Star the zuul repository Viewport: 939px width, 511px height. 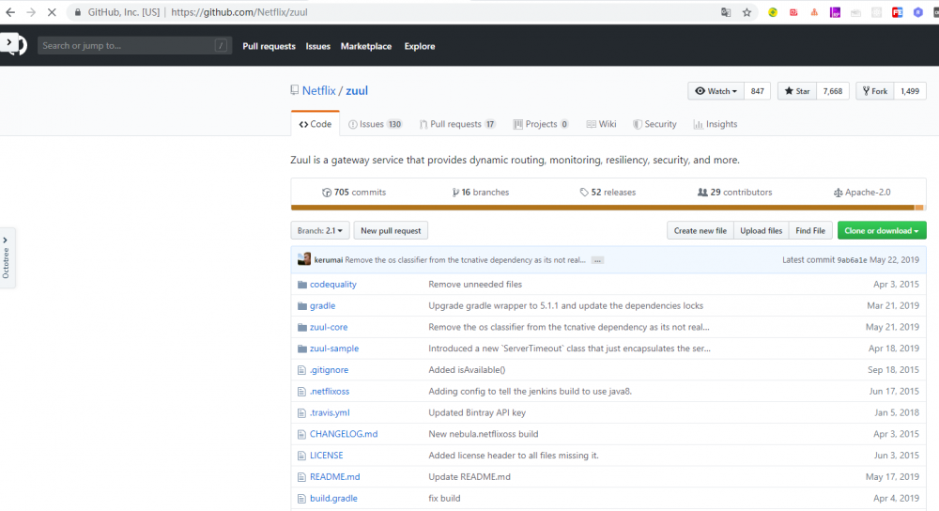point(796,91)
